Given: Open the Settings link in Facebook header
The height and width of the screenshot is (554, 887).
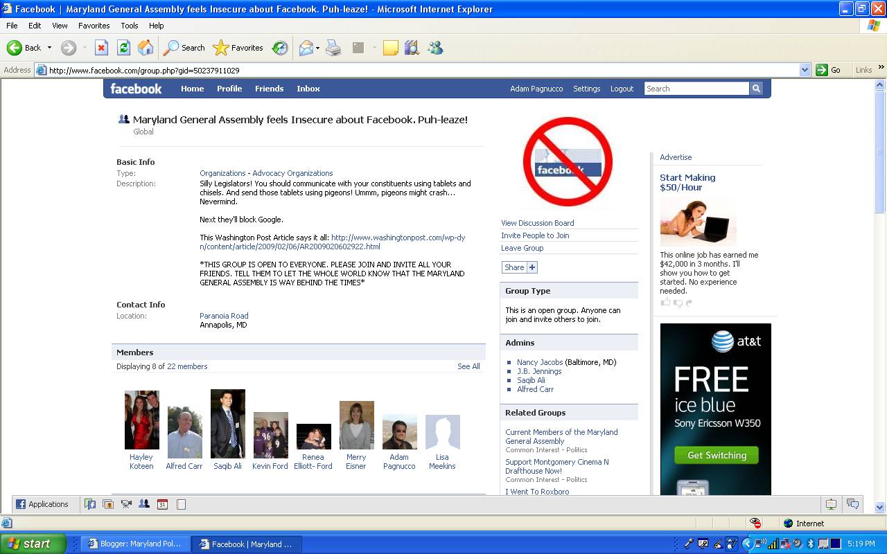Looking at the screenshot, I should click(x=586, y=89).
